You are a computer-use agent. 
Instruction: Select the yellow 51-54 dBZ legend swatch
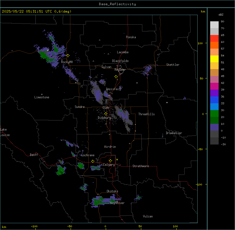coord(214,59)
